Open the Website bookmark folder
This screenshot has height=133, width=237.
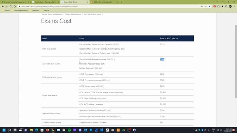coord(45,10)
